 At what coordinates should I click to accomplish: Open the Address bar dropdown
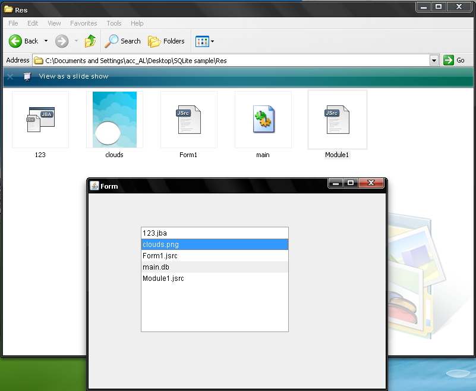pos(434,61)
